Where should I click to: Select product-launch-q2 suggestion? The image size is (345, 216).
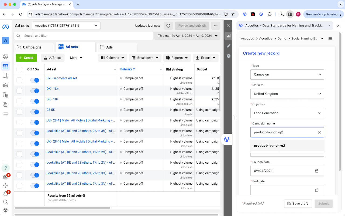287,146
